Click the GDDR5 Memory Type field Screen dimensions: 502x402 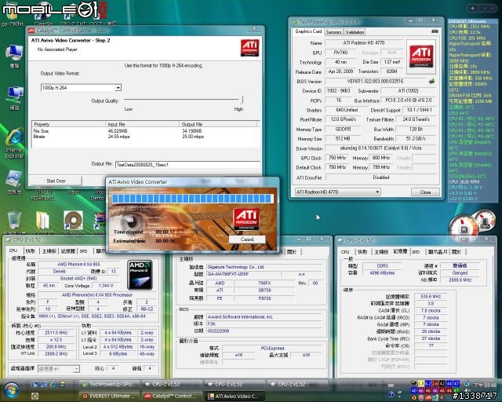(x=343, y=129)
